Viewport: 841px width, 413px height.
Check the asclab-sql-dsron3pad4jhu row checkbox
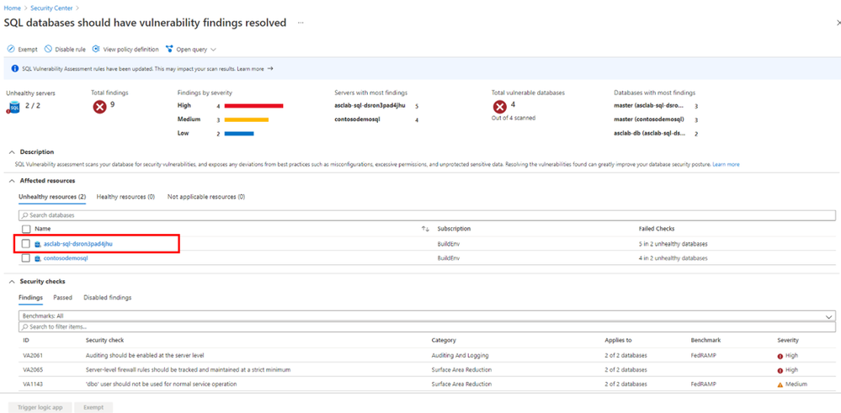click(26, 244)
